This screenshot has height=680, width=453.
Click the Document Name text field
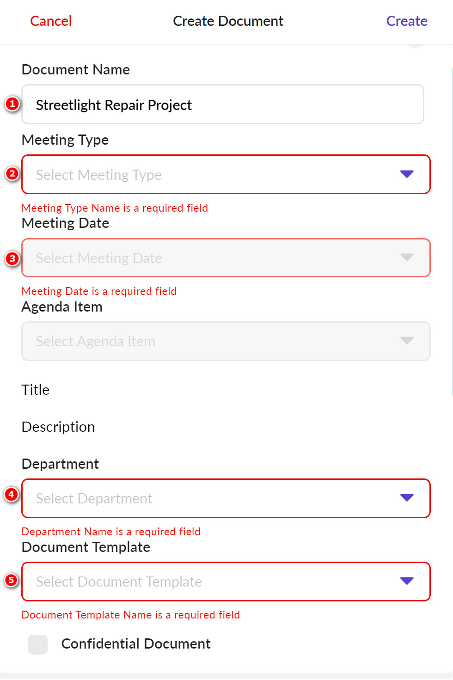point(222,104)
